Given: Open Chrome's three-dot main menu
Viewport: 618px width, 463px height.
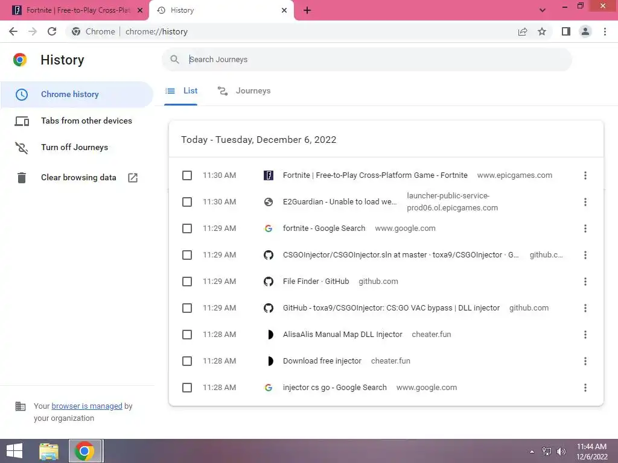Looking at the screenshot, I should coord(605,31).
